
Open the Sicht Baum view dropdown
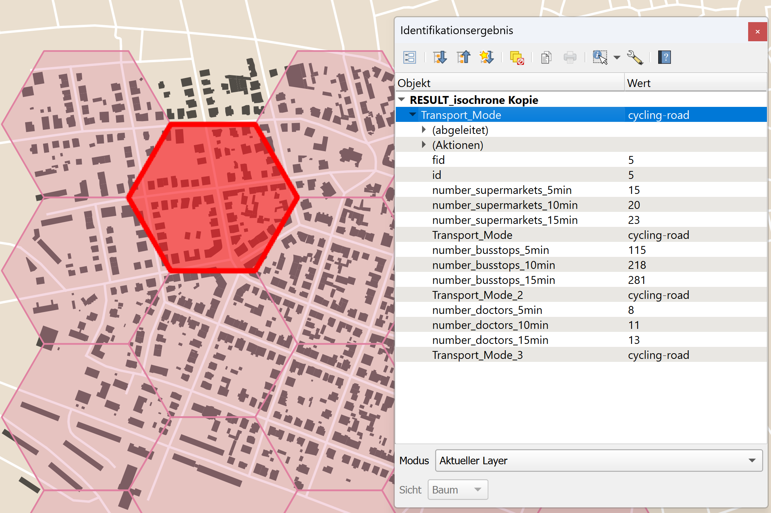point(458,490)
